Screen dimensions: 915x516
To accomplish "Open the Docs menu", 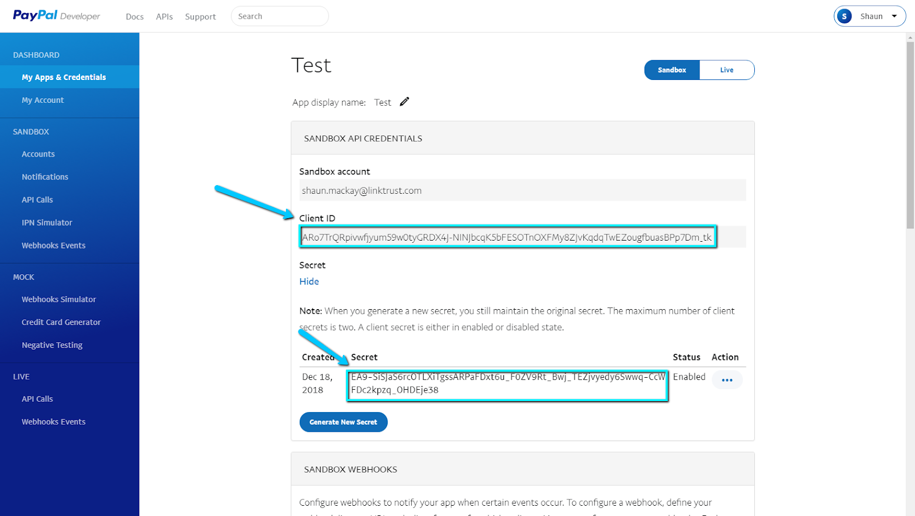I will (x=134, y=17).
